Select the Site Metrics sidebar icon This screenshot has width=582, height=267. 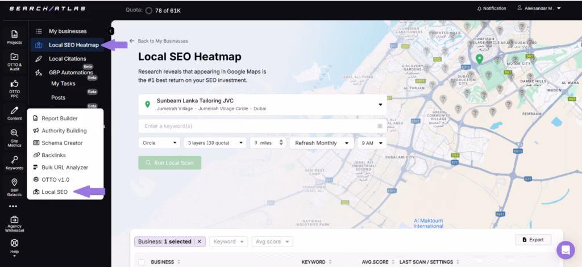pyautogui.click(x=14, y=133)
